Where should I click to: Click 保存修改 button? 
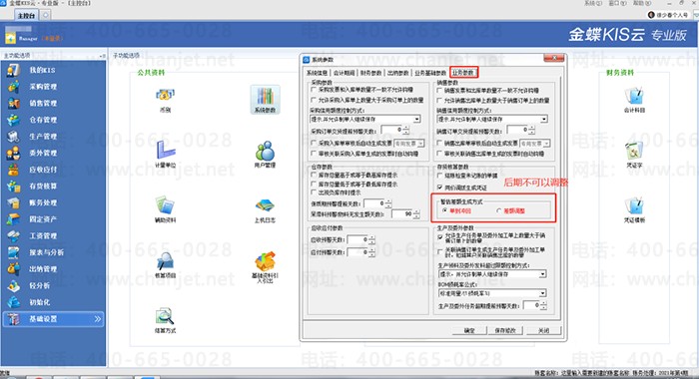tap(505, 330)
